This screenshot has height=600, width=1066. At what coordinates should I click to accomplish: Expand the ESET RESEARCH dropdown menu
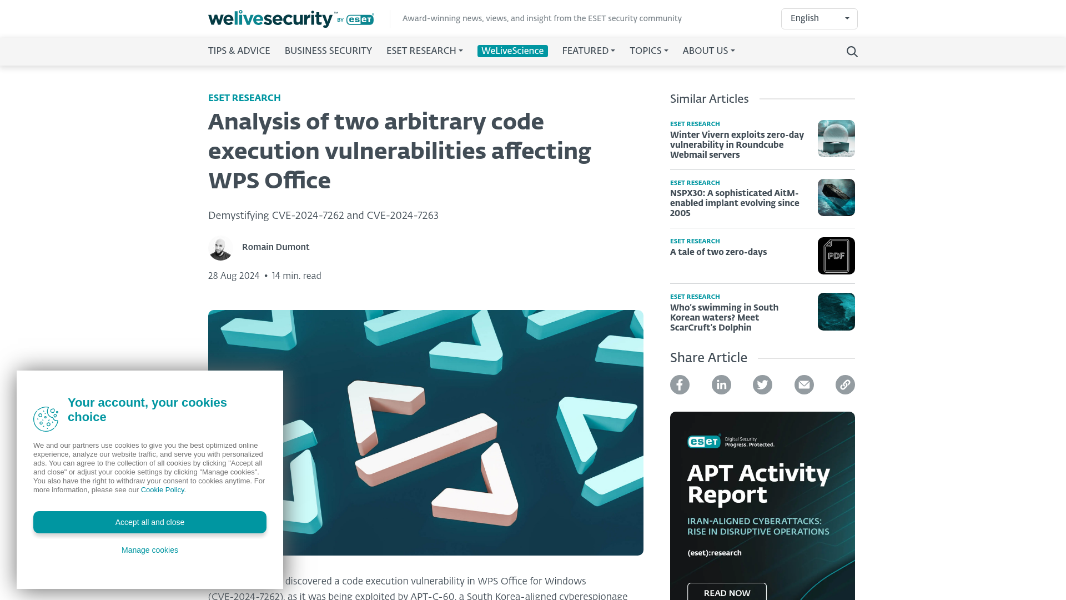[425, 51]
